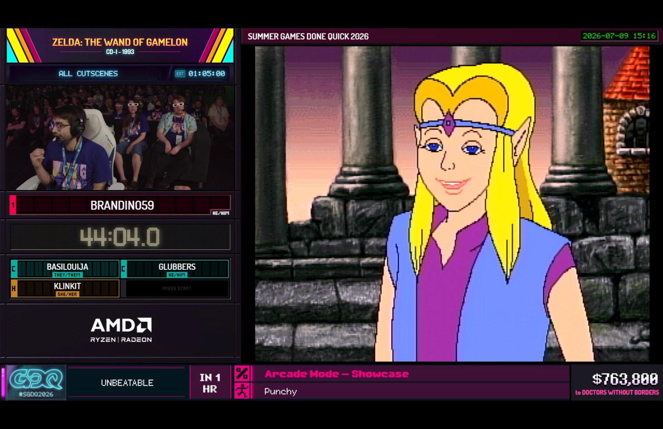Click the timestamp '2026-07-09 15:16'
The image size is (663, 429).
click(x=619, y=36)
